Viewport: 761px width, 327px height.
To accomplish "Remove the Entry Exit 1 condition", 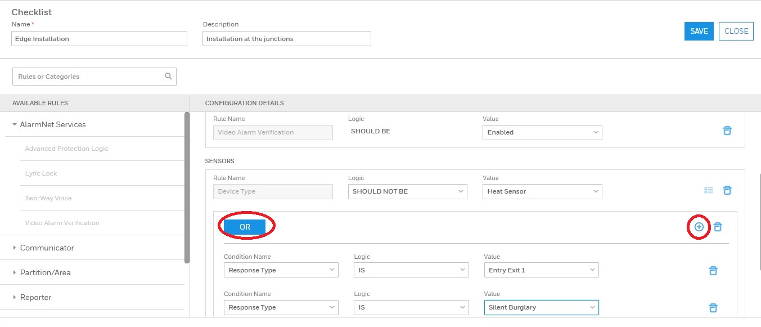I will [713, 271].
